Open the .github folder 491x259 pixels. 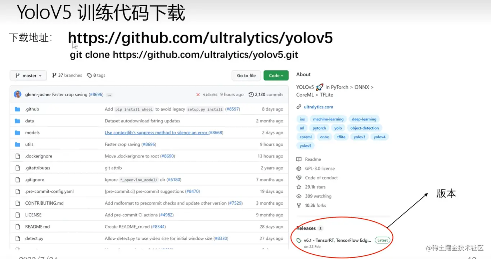[x=32, y=109]
